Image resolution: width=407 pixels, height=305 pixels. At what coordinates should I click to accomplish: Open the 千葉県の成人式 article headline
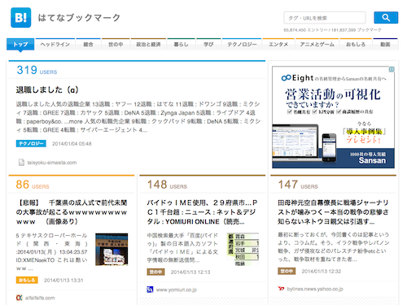coord(72,212)
